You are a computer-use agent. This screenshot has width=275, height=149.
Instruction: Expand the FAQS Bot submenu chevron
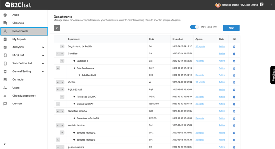pyautogui.click(x=43, y=55)
